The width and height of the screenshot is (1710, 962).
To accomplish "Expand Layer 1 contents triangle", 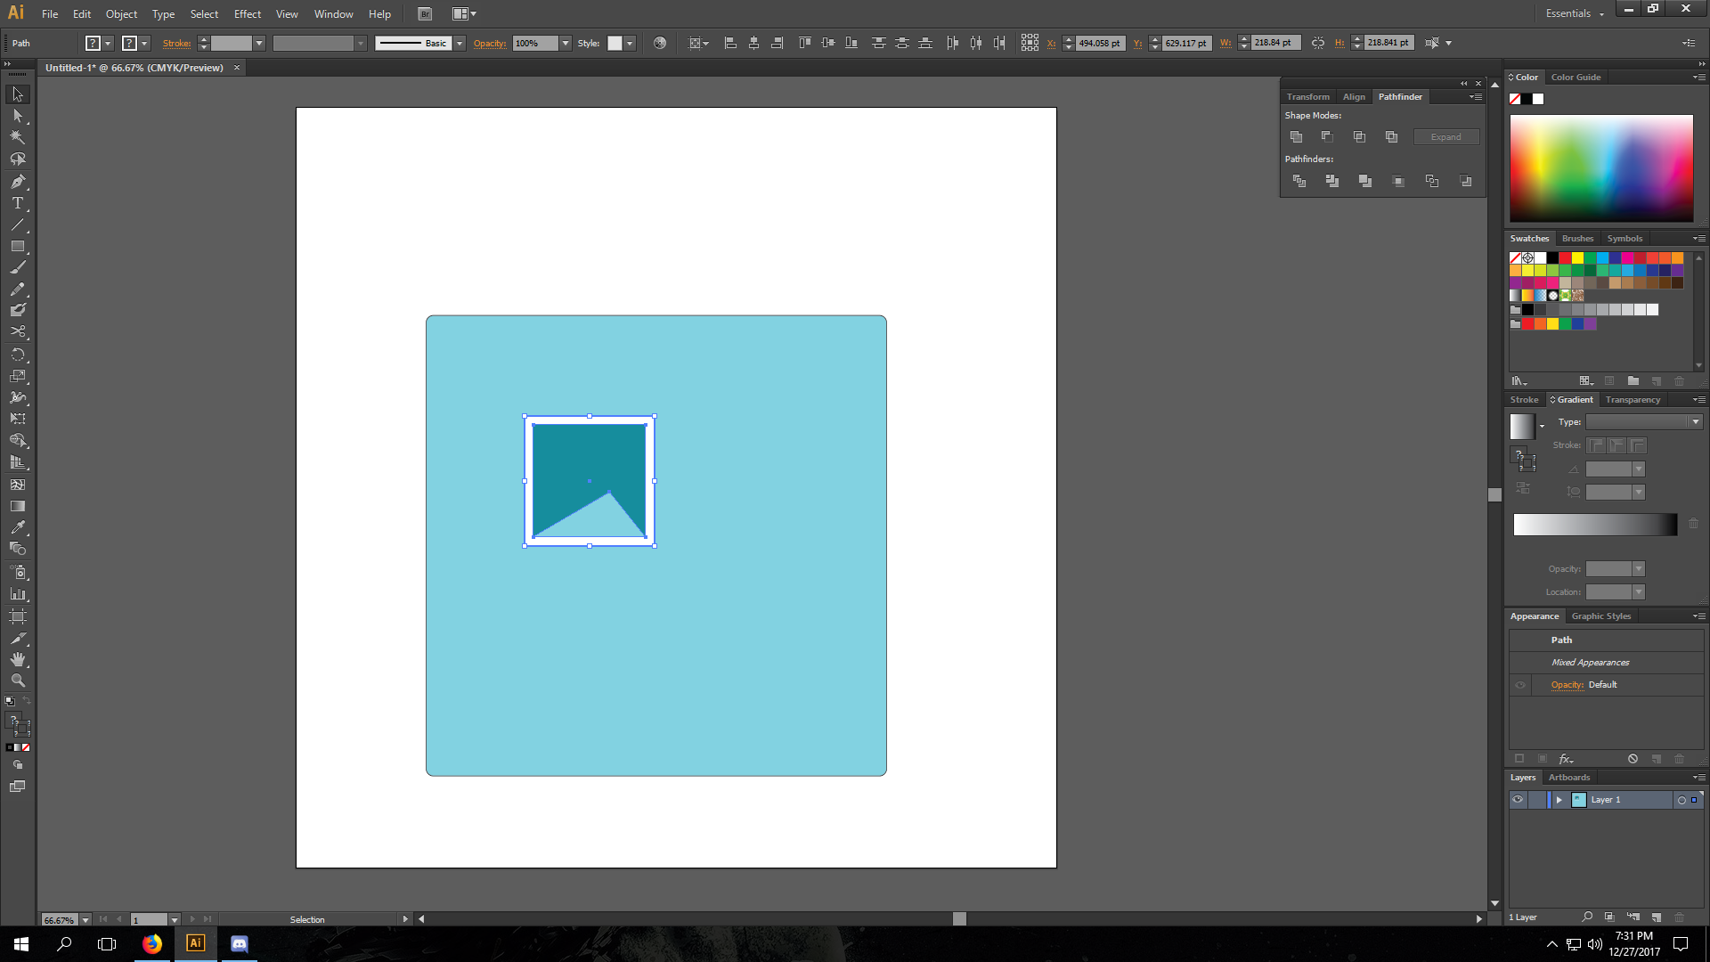I will (1559, 800).
